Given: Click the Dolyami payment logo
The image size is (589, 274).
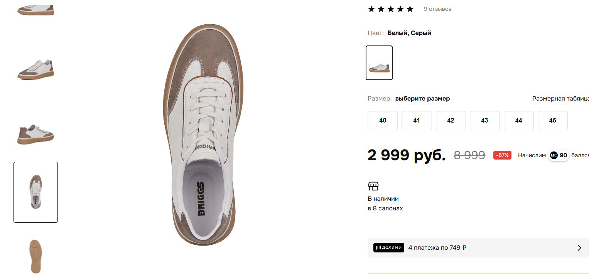Looking at the screenshot, I should pyautogui.click(x=388, y=247).
